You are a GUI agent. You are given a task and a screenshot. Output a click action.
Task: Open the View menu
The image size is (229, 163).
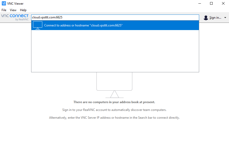pyautogui.click(x=13, y=10)
